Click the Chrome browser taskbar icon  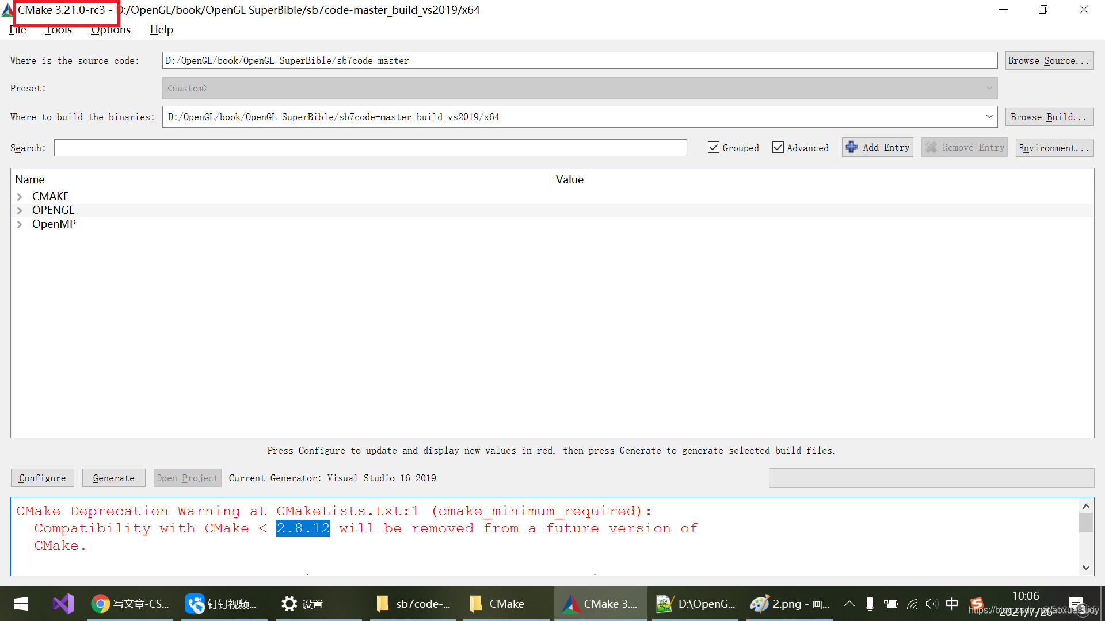coord(101,604)
